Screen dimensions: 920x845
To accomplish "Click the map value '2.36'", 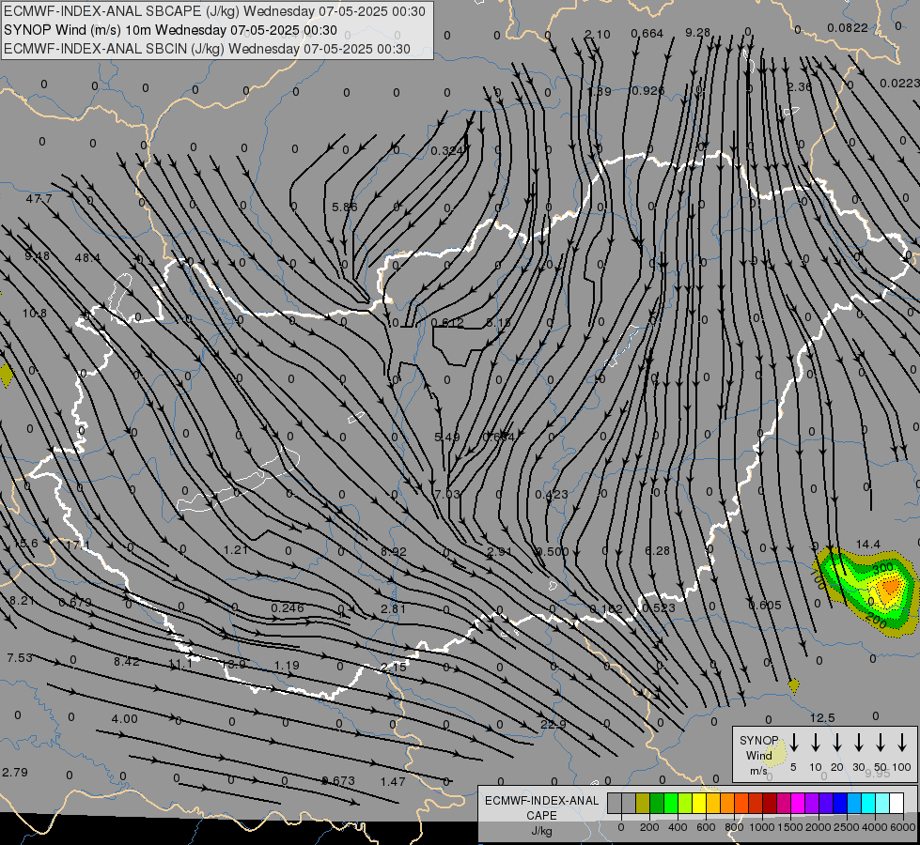I will click(799, 86).
